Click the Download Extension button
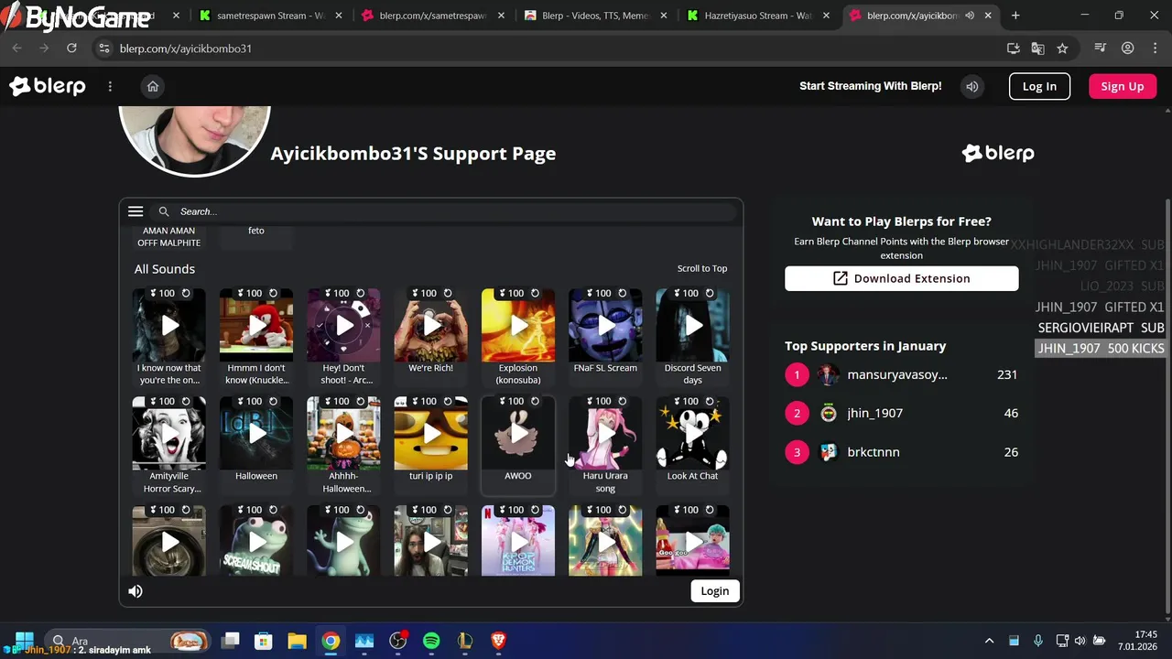This screenshot has height=659, width=1172. click(901, 278)
